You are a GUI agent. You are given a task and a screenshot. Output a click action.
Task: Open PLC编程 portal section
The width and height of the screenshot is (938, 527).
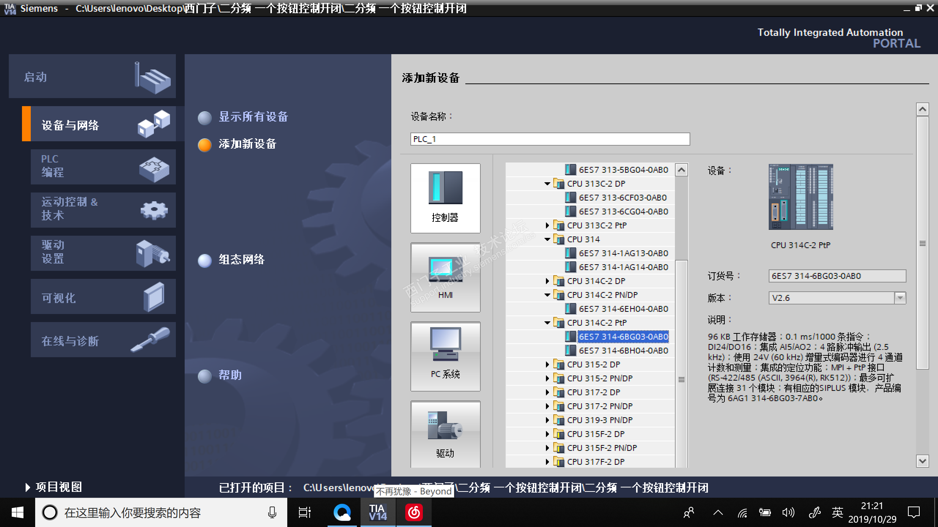(103, 167)
